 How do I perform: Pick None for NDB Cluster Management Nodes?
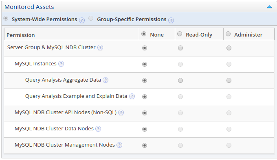click(x=145, y=145)
